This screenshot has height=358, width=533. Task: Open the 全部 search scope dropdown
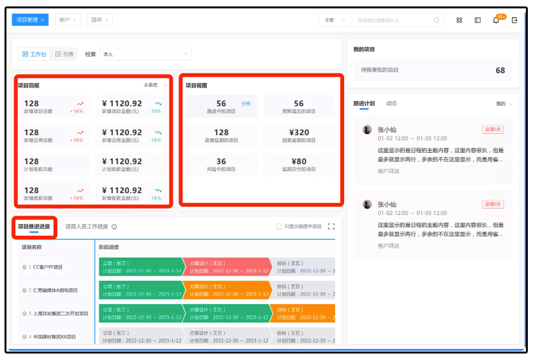point(335,21)
